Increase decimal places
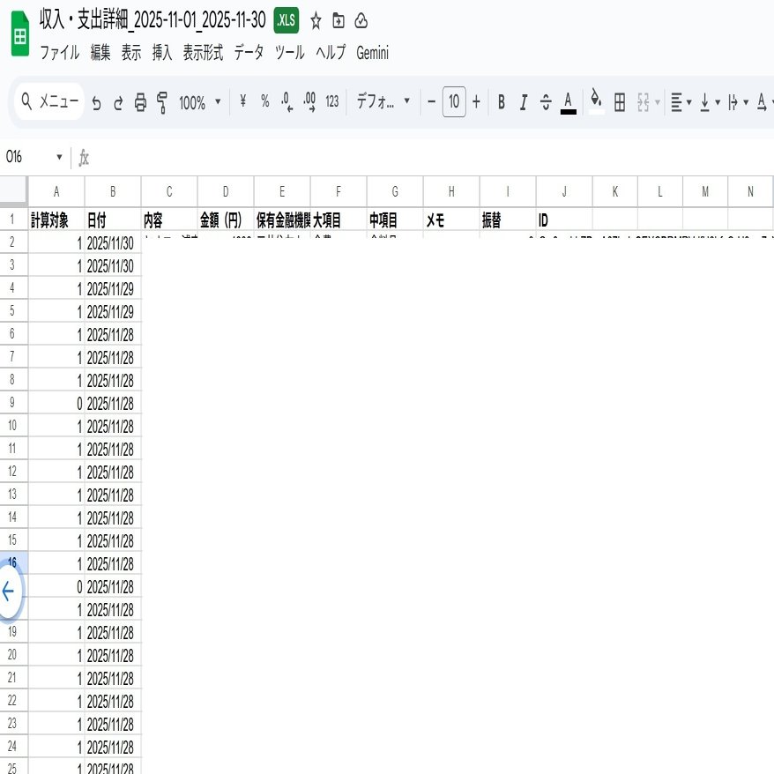The image size is (774, 774). pyautogui.click(x=307, y=101)
